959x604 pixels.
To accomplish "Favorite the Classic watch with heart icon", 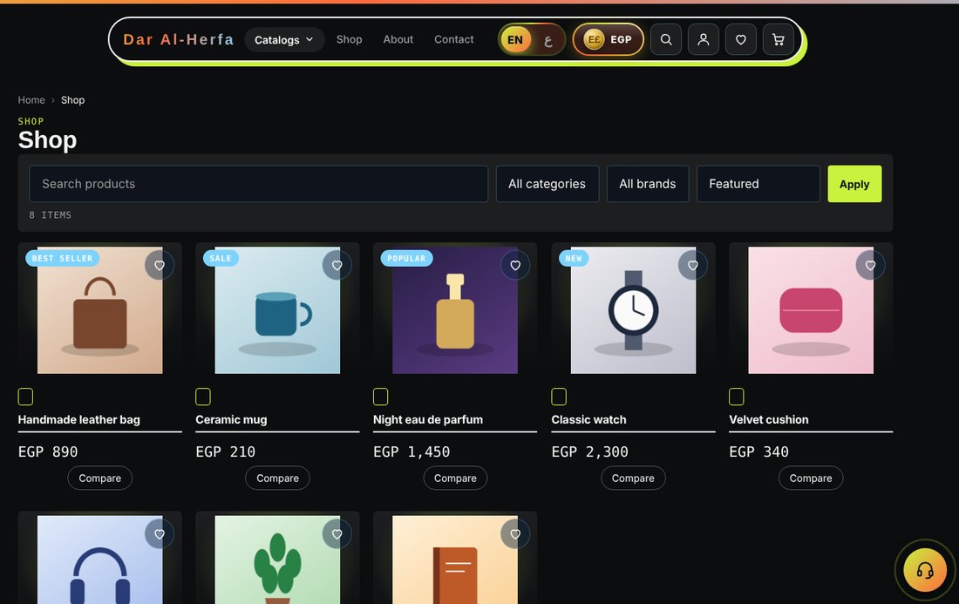I will [692, 265].
